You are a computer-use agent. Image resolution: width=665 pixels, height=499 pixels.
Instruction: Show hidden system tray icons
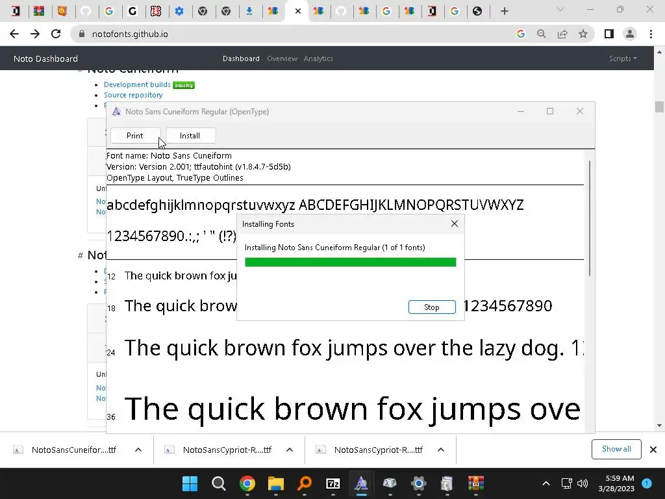546,483
